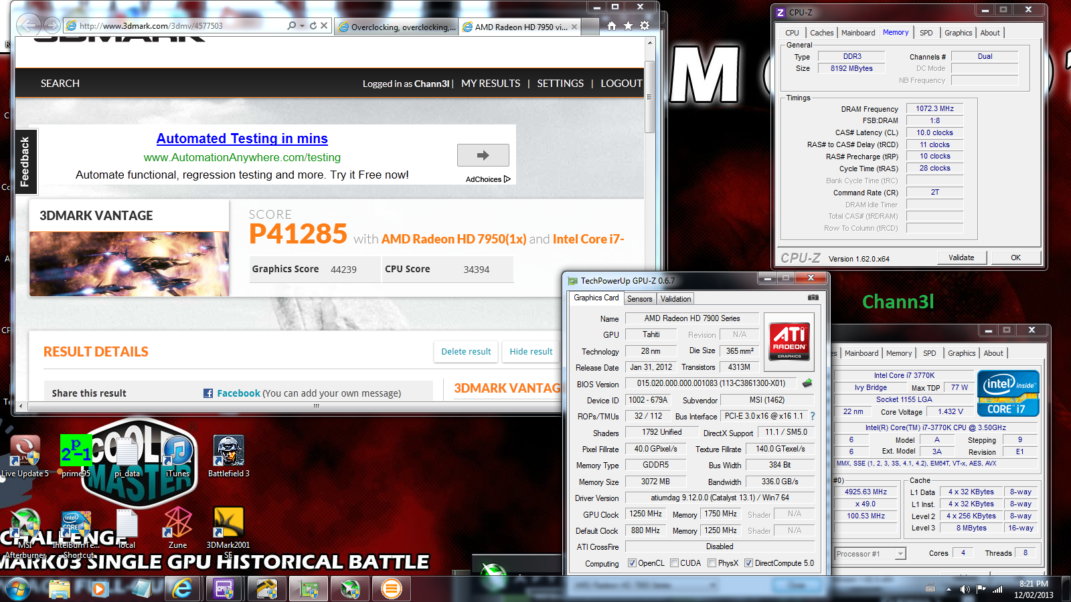The height and width of the screenshot is (602, 1071).
Task: Open Action Center flag in system tray
Action: click(981, 589)
